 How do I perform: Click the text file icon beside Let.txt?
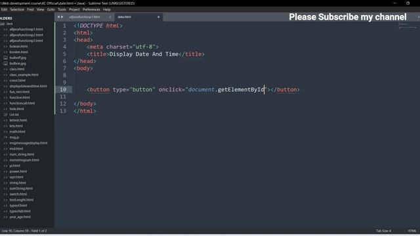(5, 115)
